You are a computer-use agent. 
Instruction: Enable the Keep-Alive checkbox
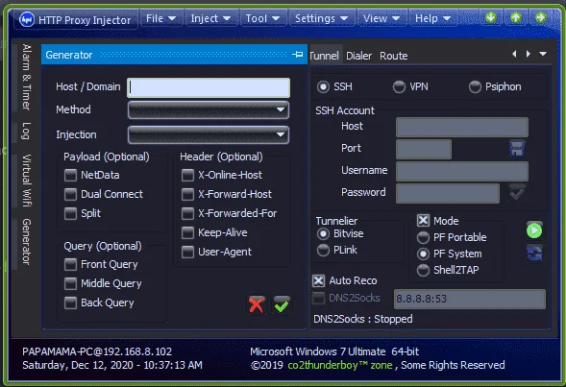click(187, 232)
